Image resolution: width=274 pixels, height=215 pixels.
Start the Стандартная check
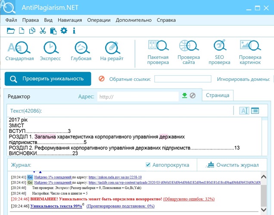coord(20,51)
